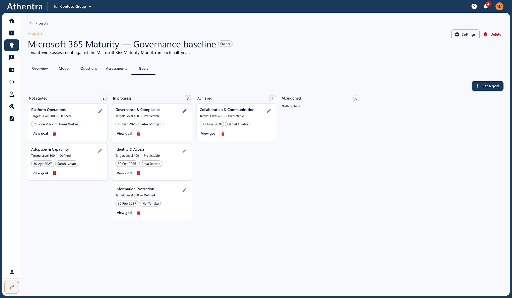Edit the Collaboration & Communication goal pencil icon
The image size is (512, 298).
[x=269, y=111]
